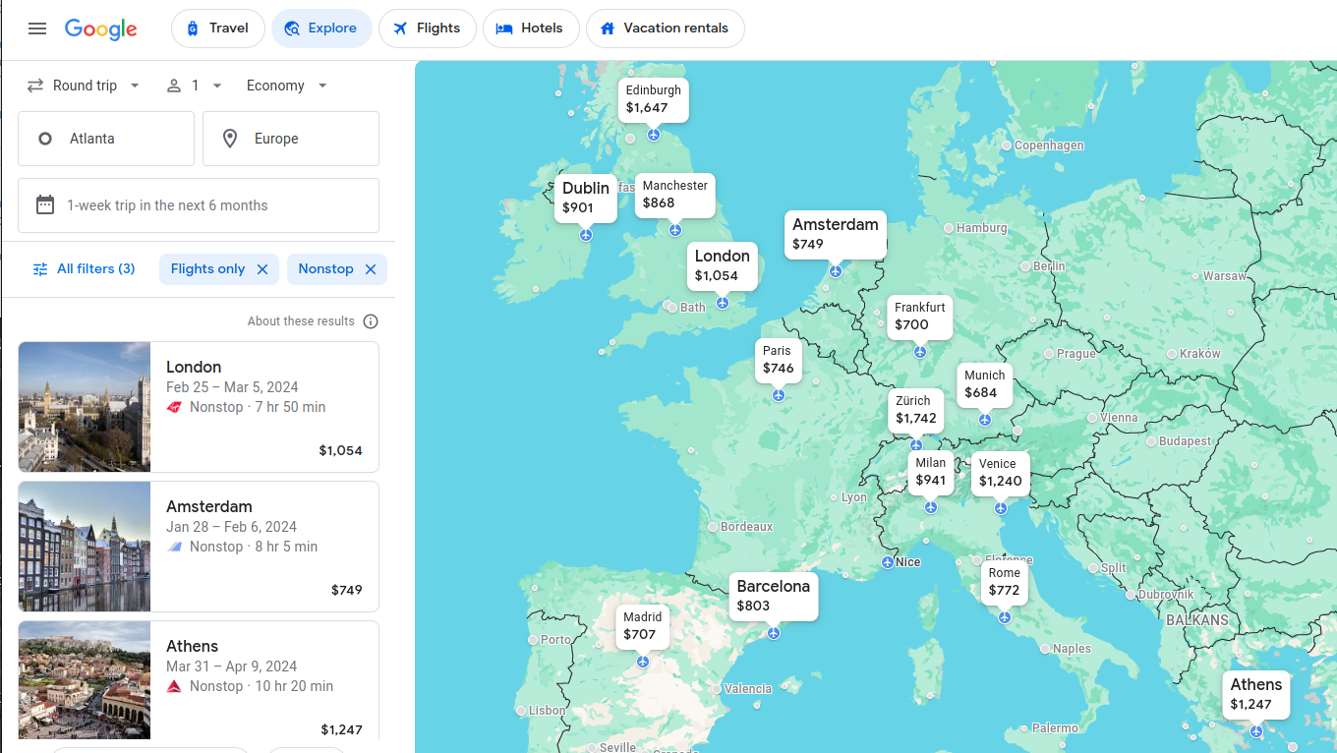Click the calendar icon in the date field
1337x753 pixels.
(45, 205)
